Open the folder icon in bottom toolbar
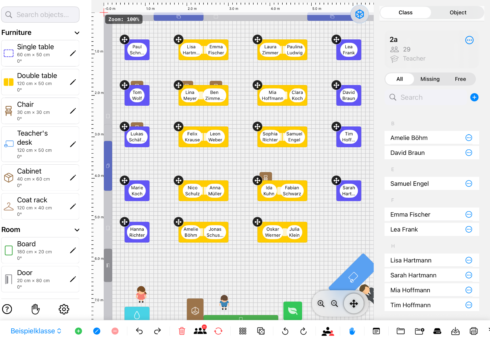The image size is (490, 340). [401, 331]
